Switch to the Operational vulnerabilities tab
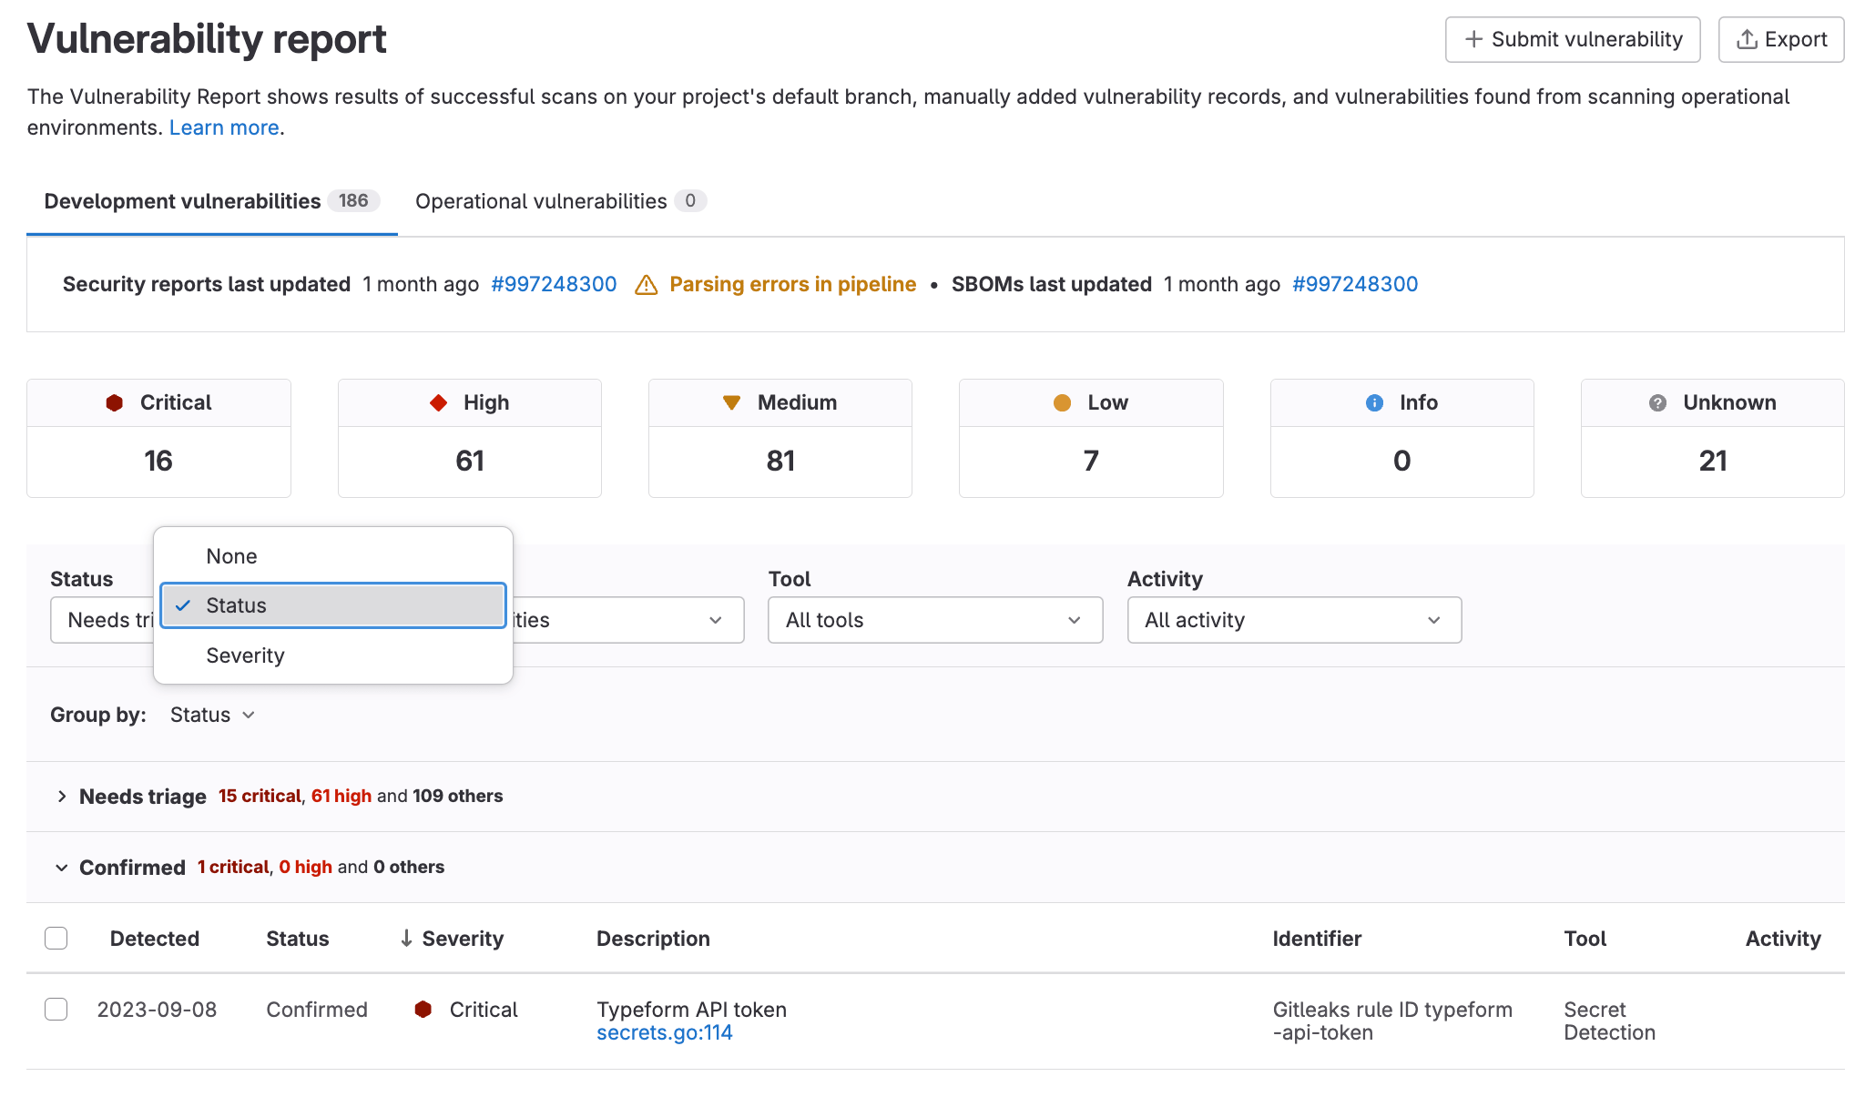1865x1097 pixels. click(543, 201)
